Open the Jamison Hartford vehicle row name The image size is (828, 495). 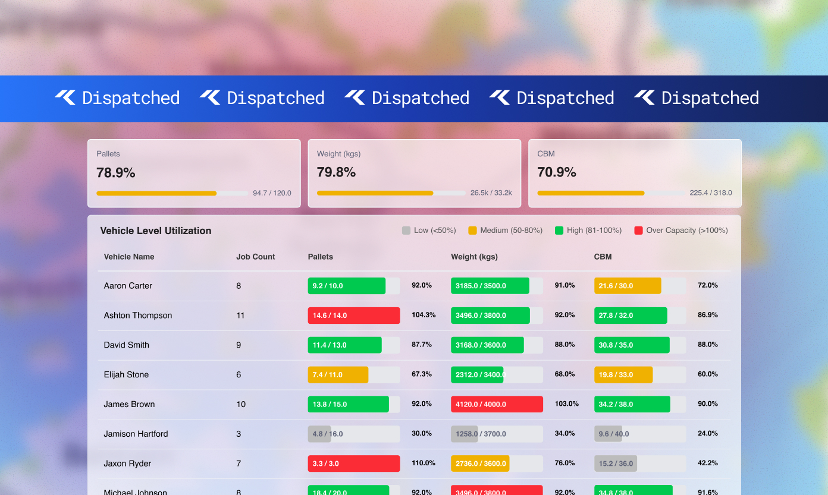pos(136,434)
